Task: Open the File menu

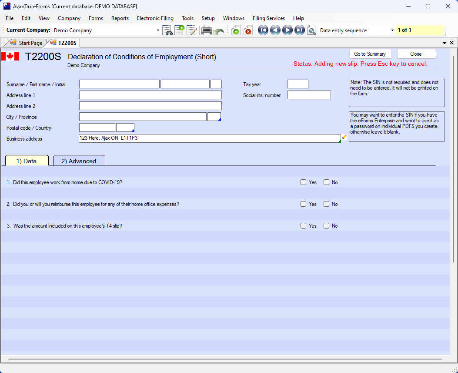Action: (x=10, y=18)
